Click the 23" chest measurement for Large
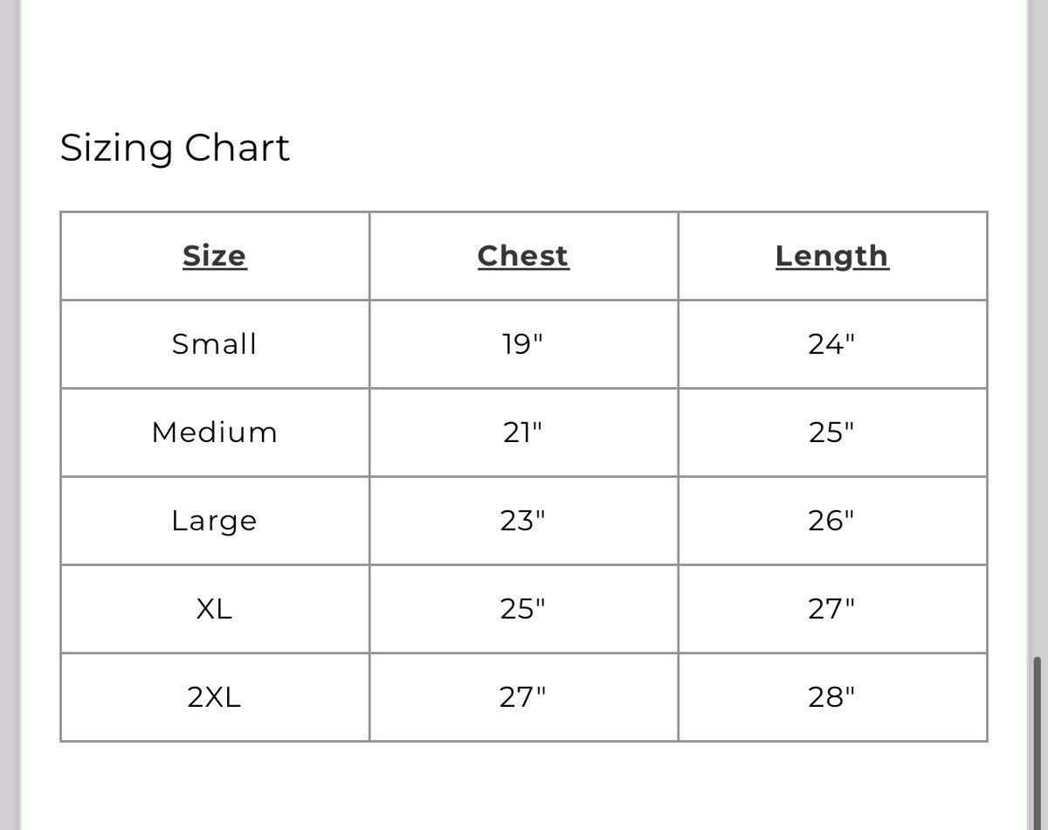1048x830 pixels. click(x=523, y=521)
